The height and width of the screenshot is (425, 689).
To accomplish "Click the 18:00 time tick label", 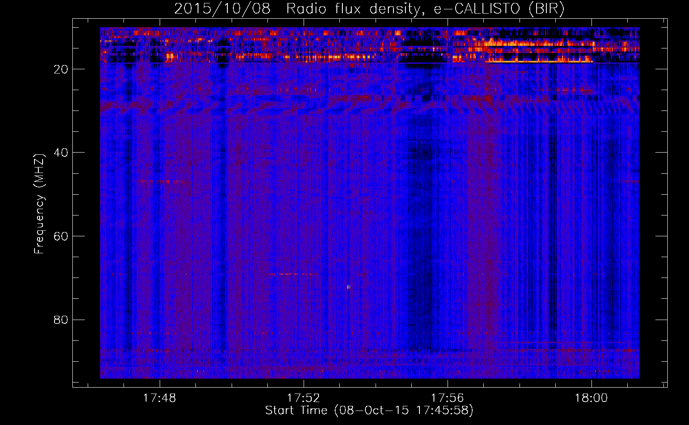I will [591, 398].
